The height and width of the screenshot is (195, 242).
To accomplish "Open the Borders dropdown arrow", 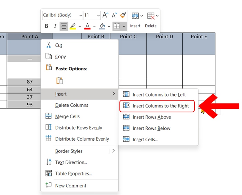I will pyautogui.click(x=124, y=26).
